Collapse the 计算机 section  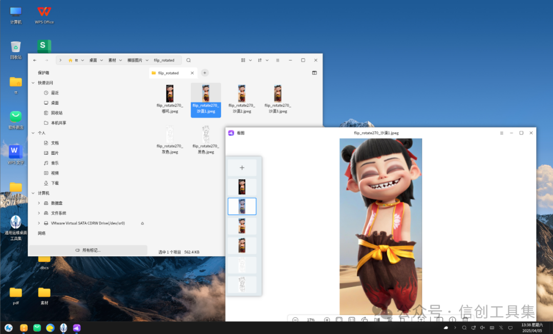pos(33,193)
